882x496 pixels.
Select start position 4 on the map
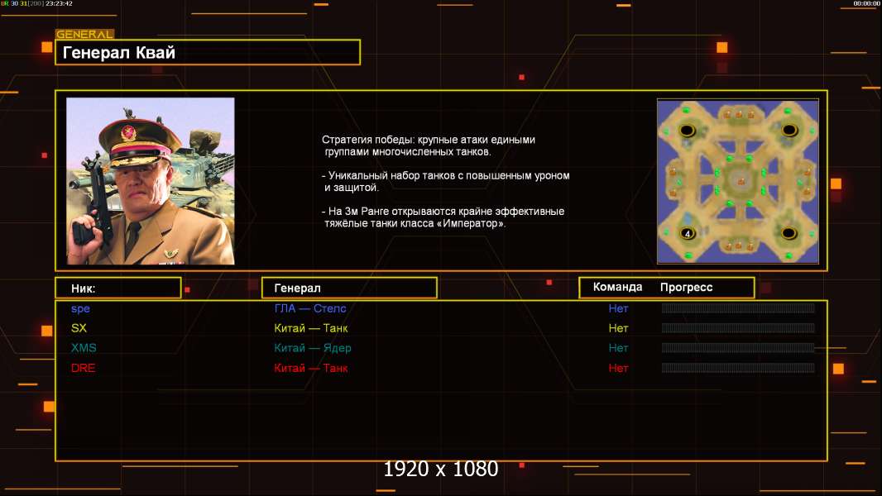688,233
